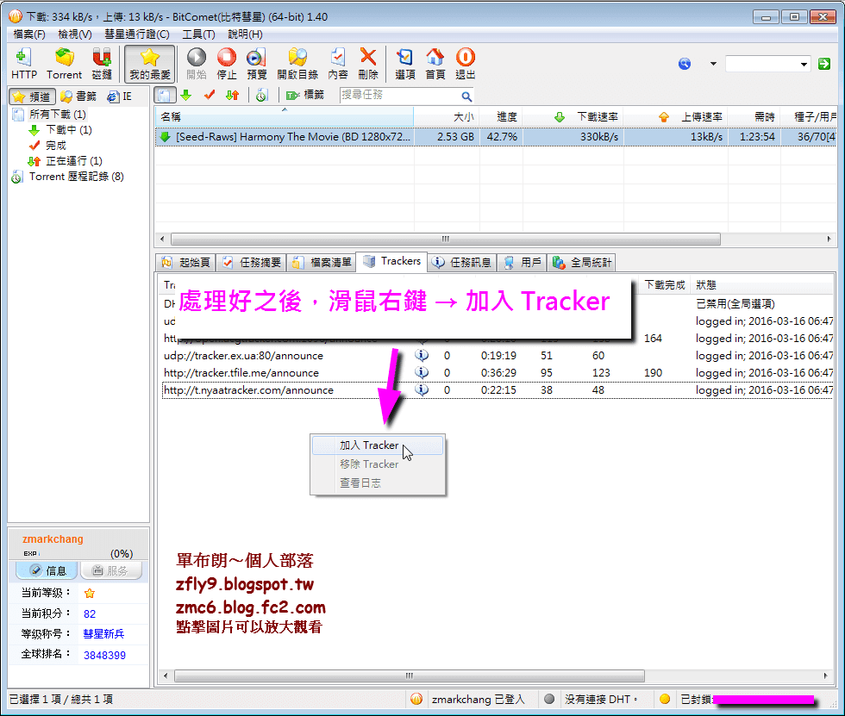Switch to the IE sidebar tab

coord(119,97)
